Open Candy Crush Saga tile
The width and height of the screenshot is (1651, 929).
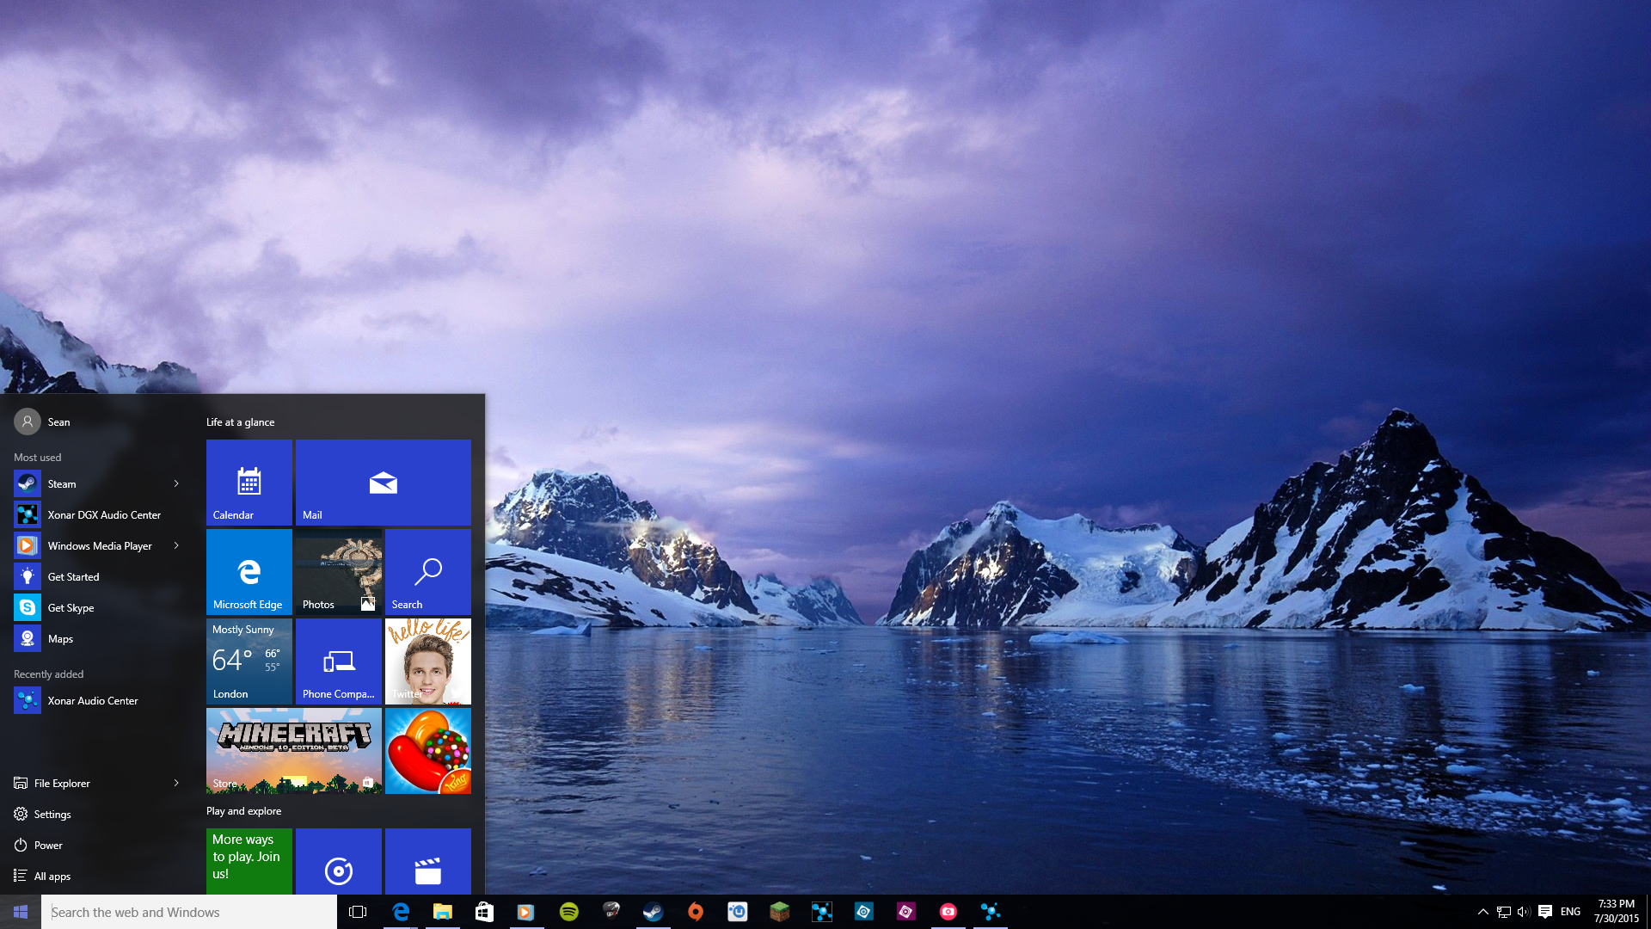(x=427, y=750)
